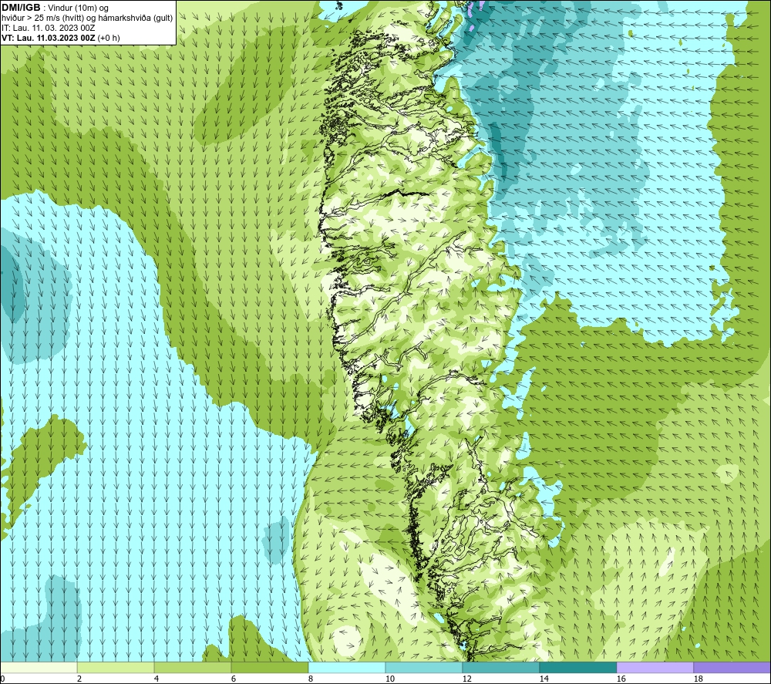Click the 0–2 m/s pale yellow legend swatch
Screen dimensions: 771x684
(39, 667)
